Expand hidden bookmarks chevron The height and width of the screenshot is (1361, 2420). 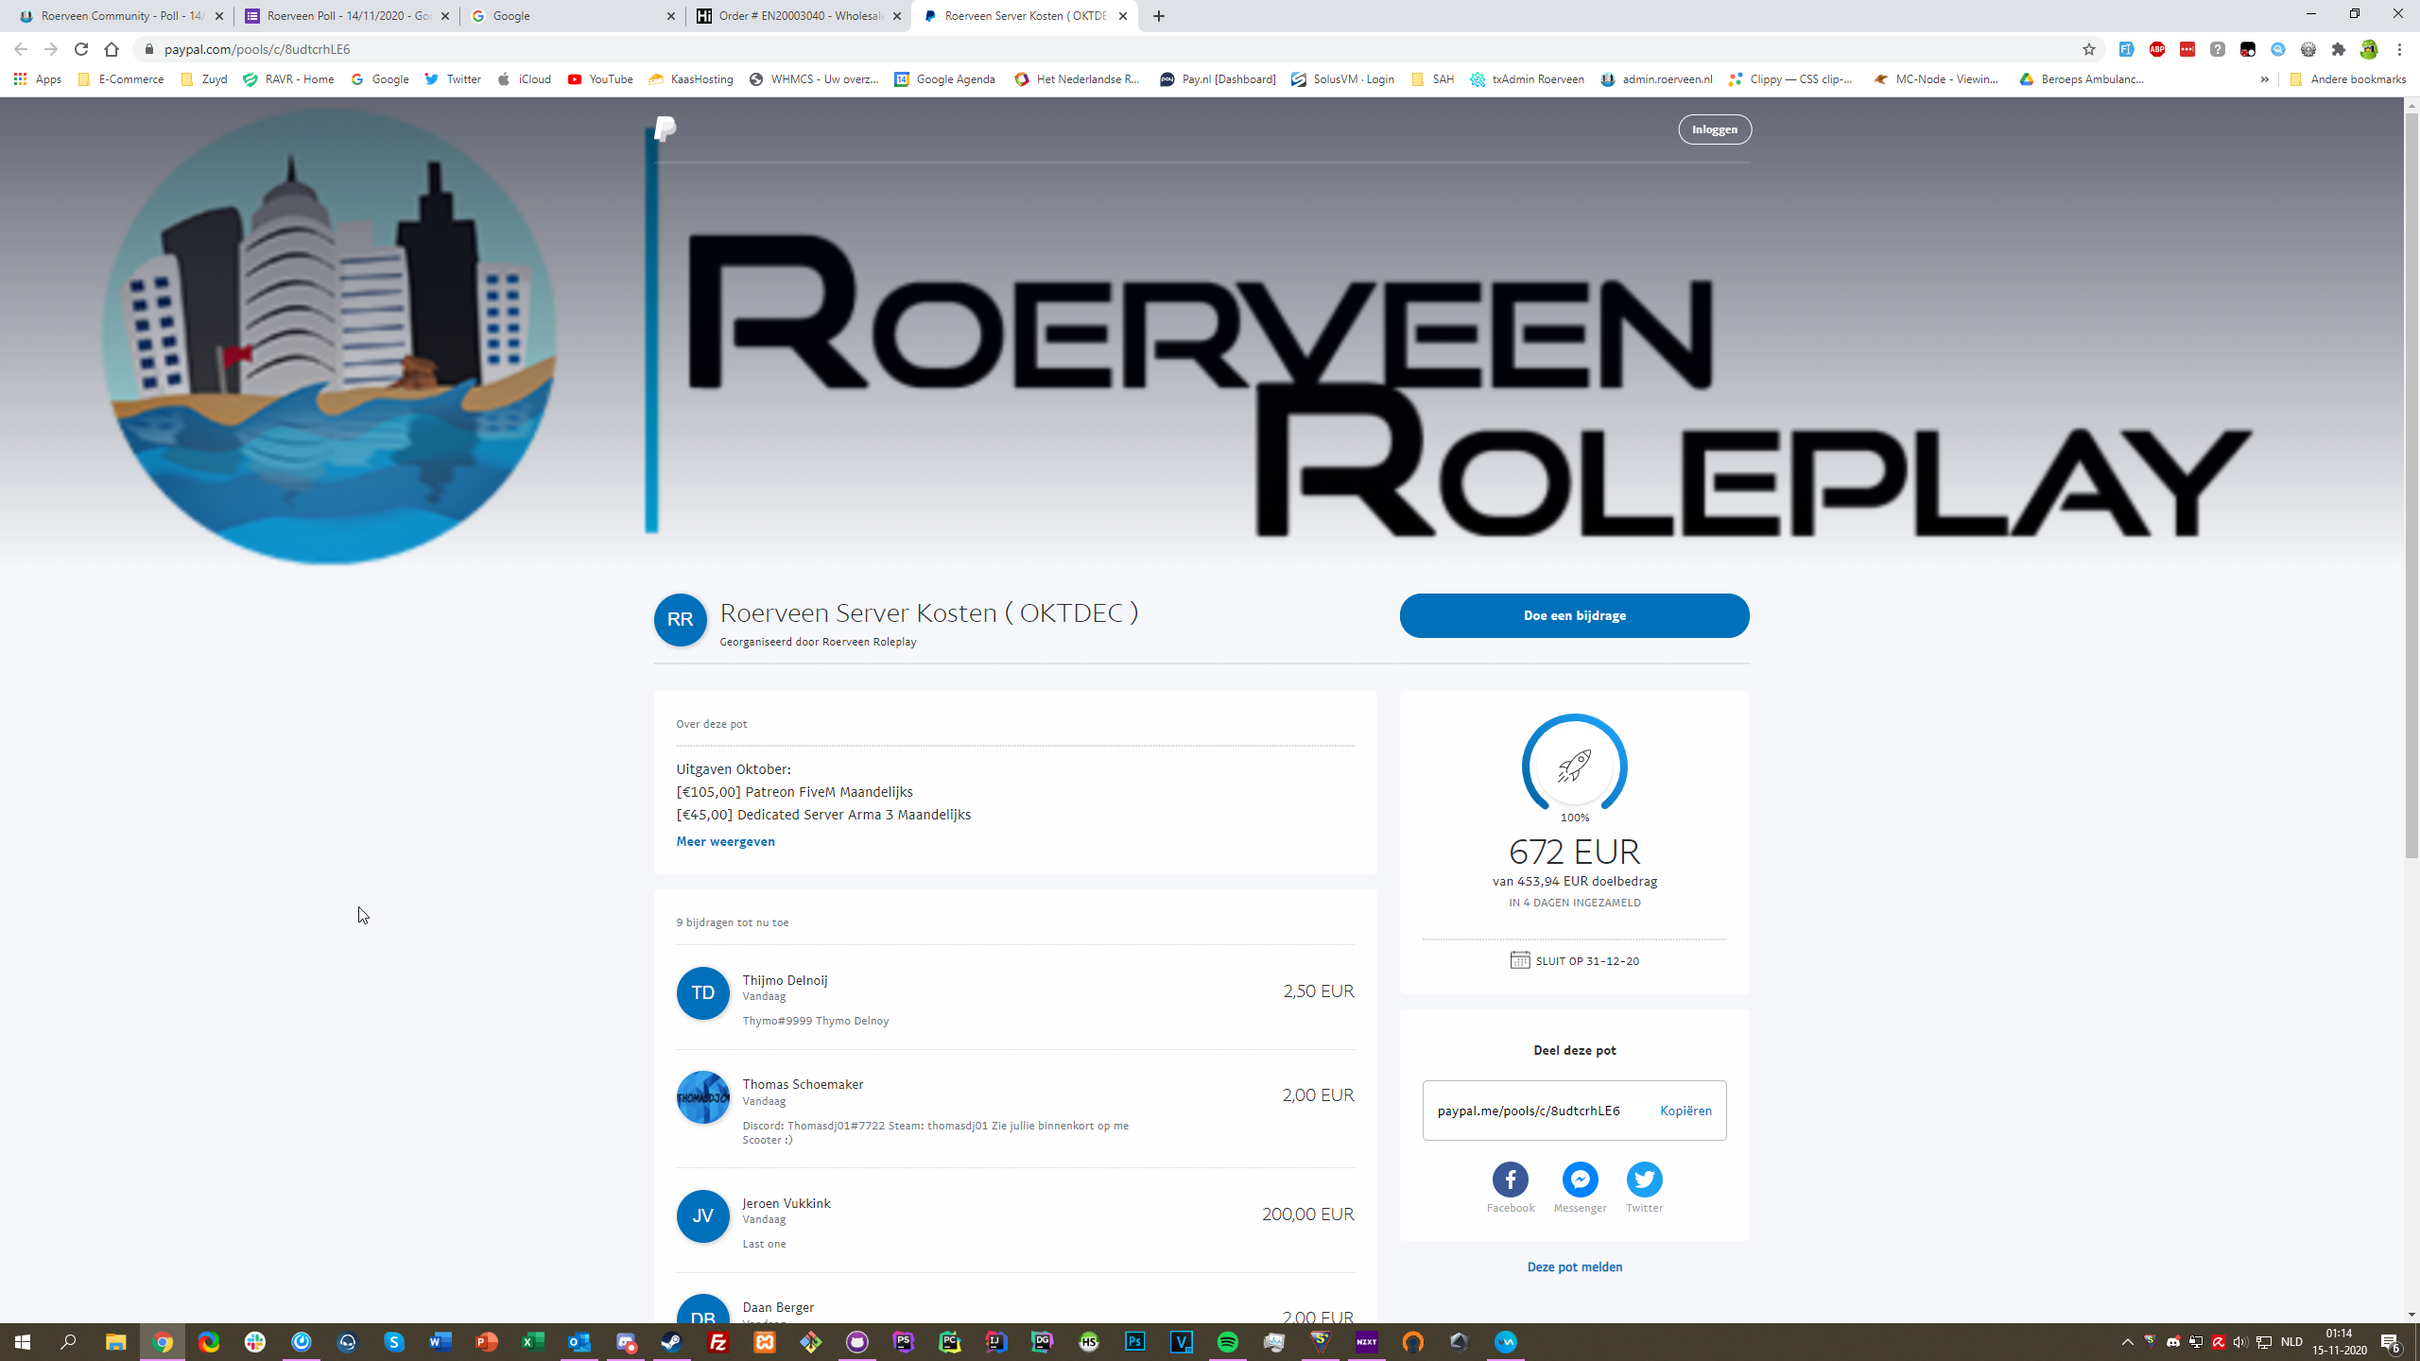2265,79
